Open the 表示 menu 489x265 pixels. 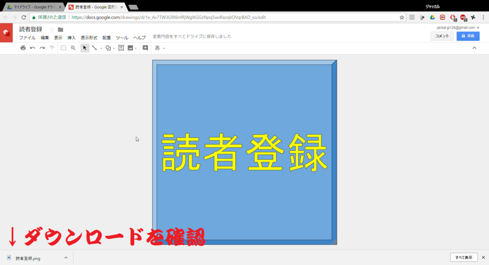pos(58,38)
